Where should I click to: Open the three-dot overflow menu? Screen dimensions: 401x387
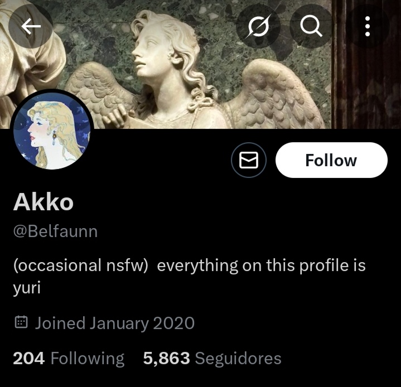click(368, 26)
